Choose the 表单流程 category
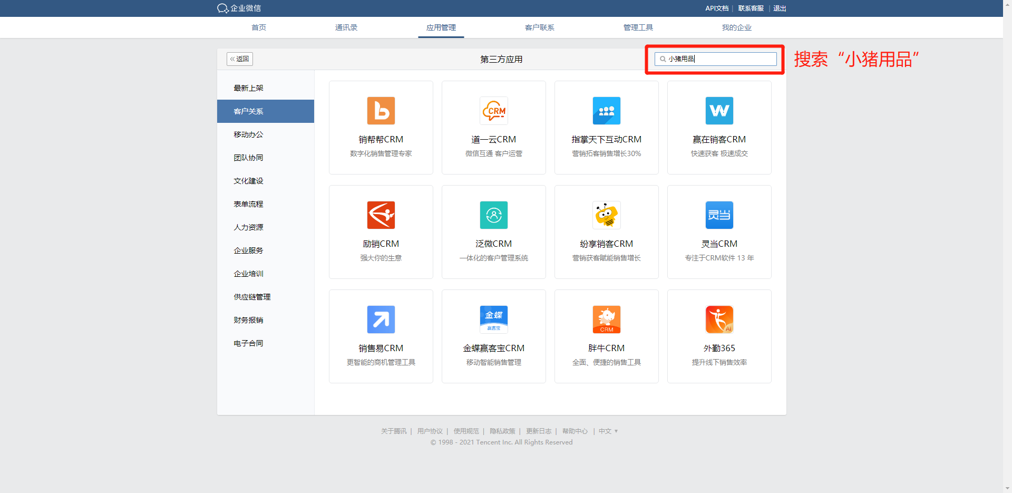This screenshot has width=1012, height=493. (x=266, y=204)
